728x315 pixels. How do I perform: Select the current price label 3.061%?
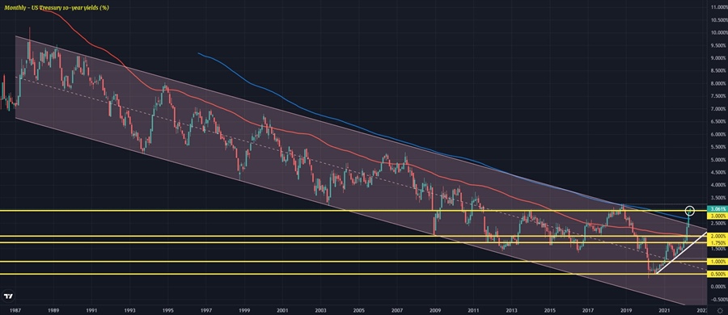(717, 210)
